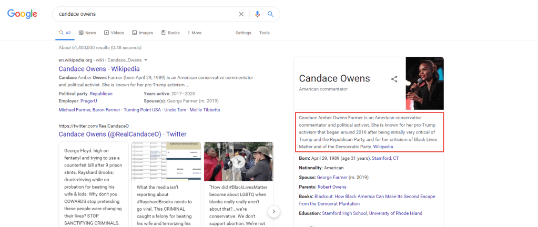The height and width of the screenshot is (227, 538).
Task: Click the blue magnifier search icon
Action: tap(270, 14)
